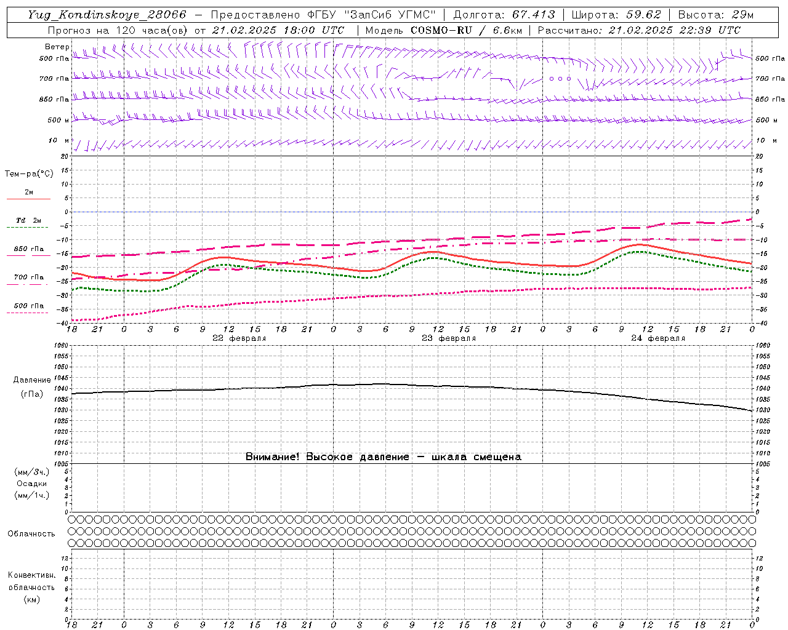
Task: Click the (мм/1ч.) precipitation unit label
Action: tap(32, 495)
